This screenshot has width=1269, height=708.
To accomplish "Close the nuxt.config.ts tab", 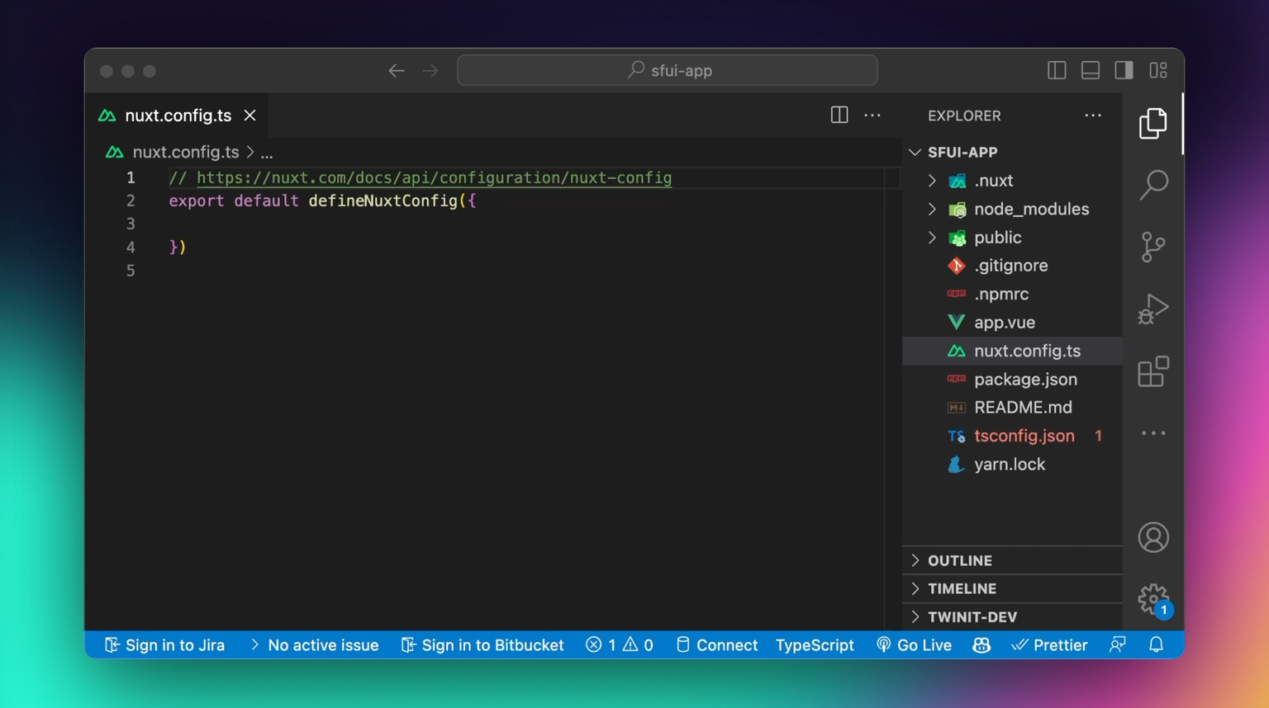I will click(x=250, y=116).
